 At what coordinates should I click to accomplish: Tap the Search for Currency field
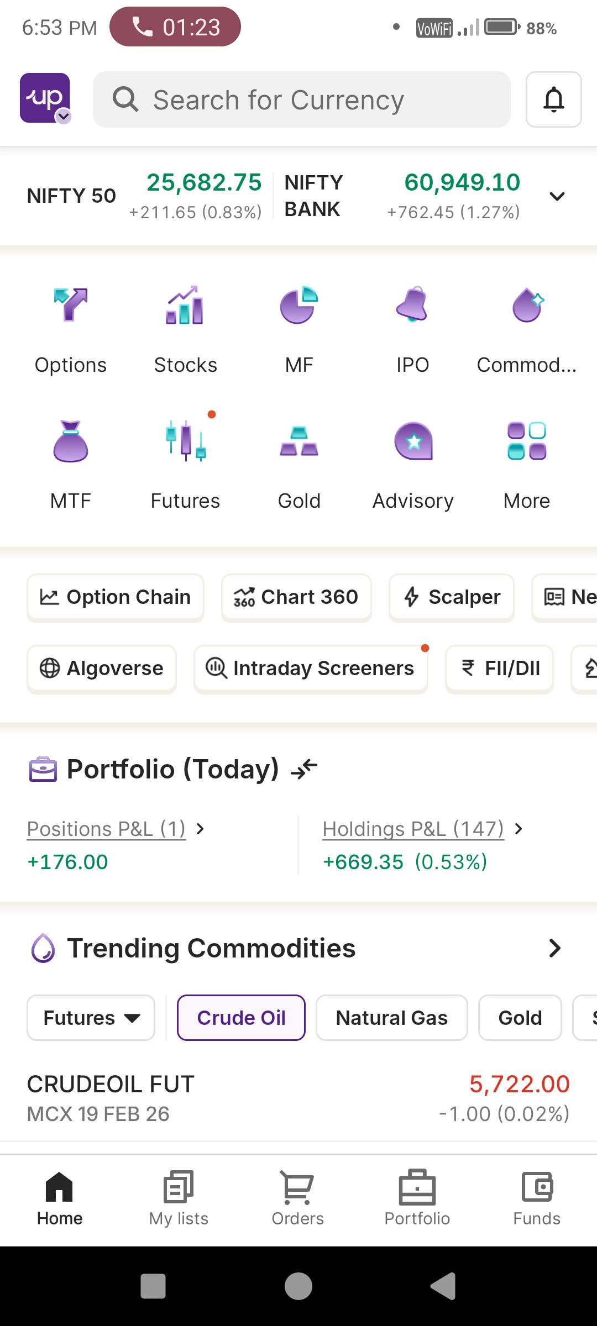pos(301,99)
